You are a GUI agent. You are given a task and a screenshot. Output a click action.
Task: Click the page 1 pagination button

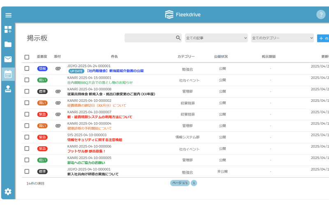(x=194, y=183)
